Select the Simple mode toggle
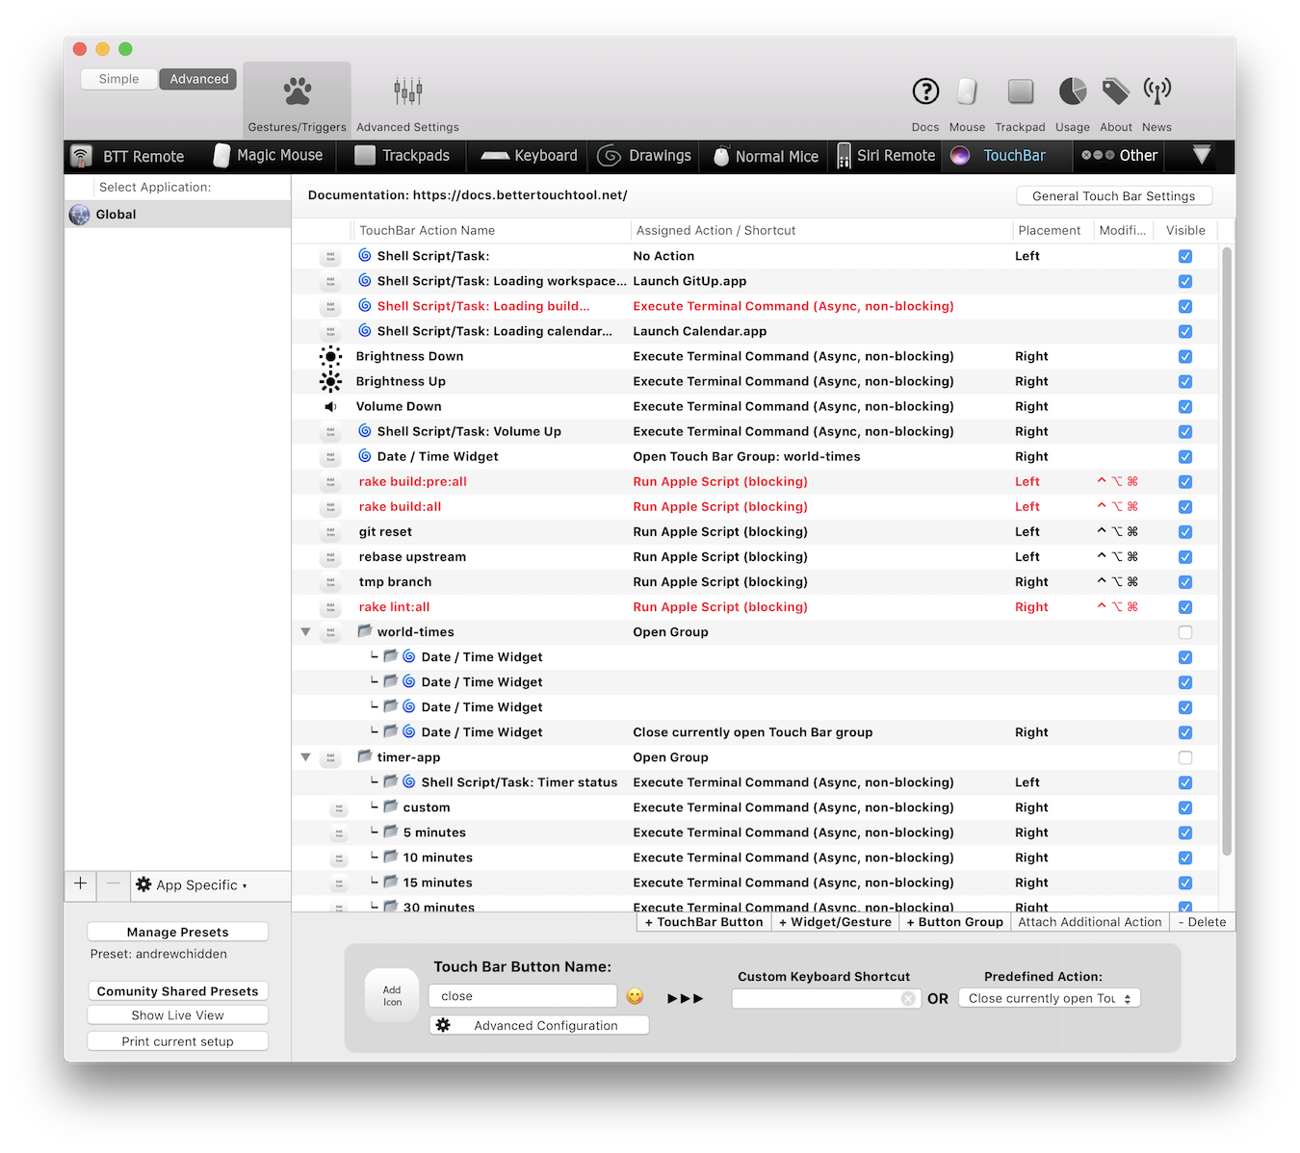Screen dimensions: 1300x1153 tap(118, 79)
